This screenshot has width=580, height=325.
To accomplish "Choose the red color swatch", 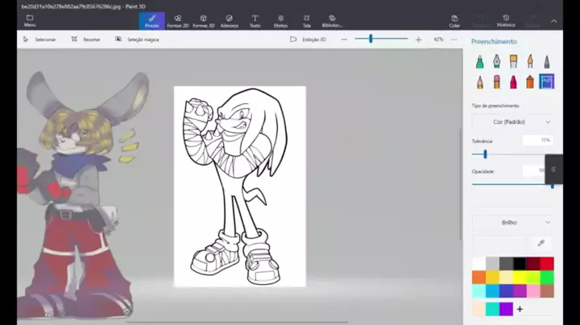I will point(547,264).
